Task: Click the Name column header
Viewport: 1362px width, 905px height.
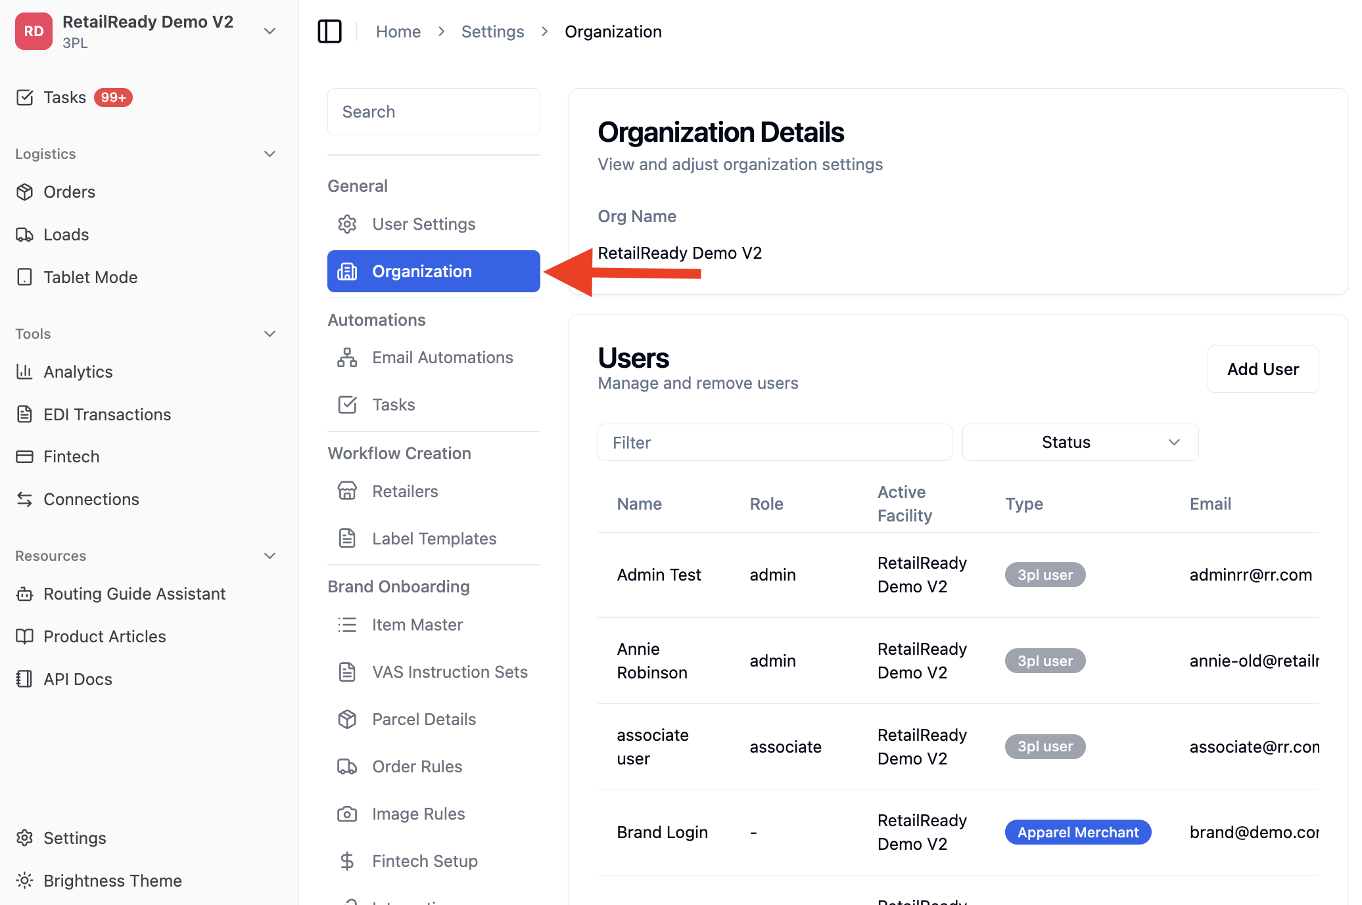Action: 640,504
